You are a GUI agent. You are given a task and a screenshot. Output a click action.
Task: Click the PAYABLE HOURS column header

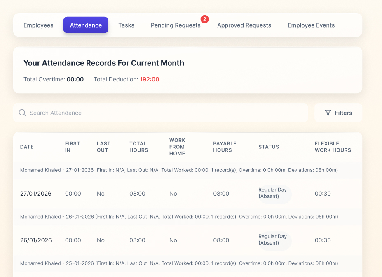pyautogui.click(x=225, y=147)
